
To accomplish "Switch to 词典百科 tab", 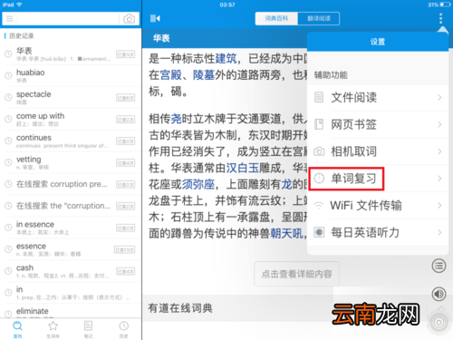I will point(276,18).
